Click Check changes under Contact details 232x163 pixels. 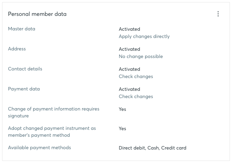[x=136, y=76]
